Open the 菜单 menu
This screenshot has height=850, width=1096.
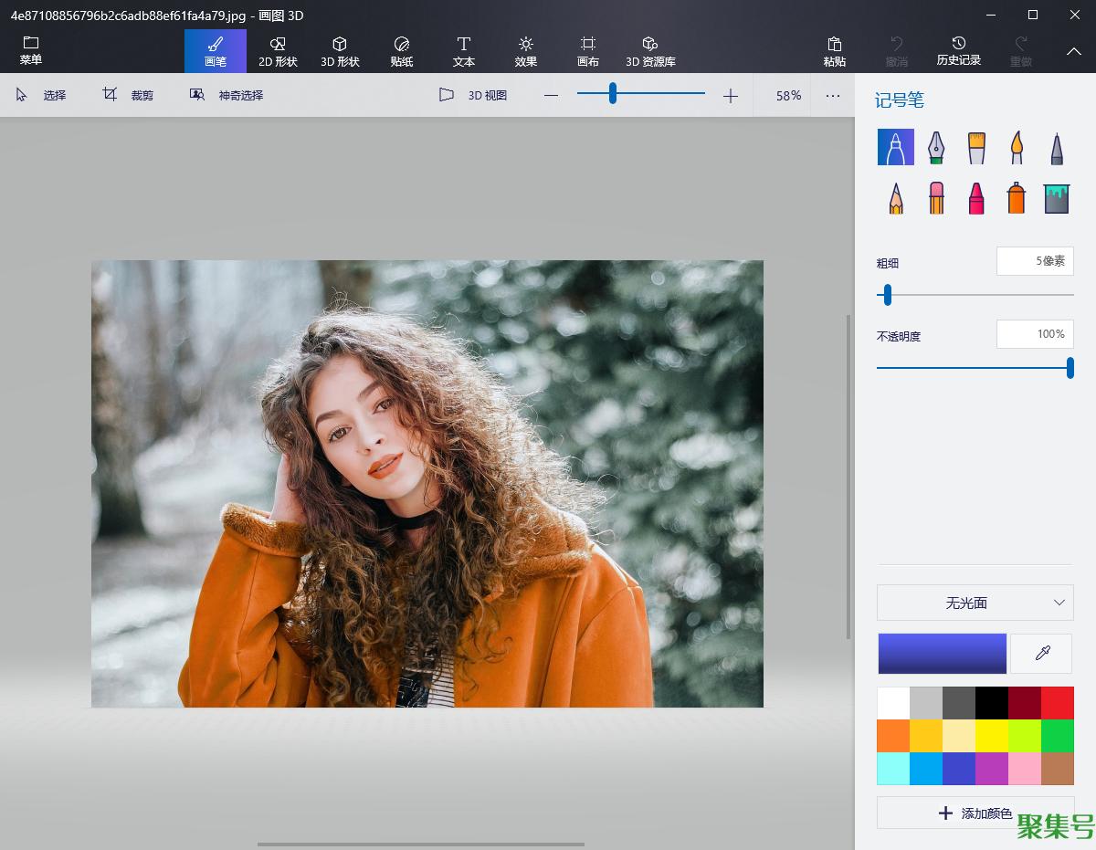[x=31, y=51]
